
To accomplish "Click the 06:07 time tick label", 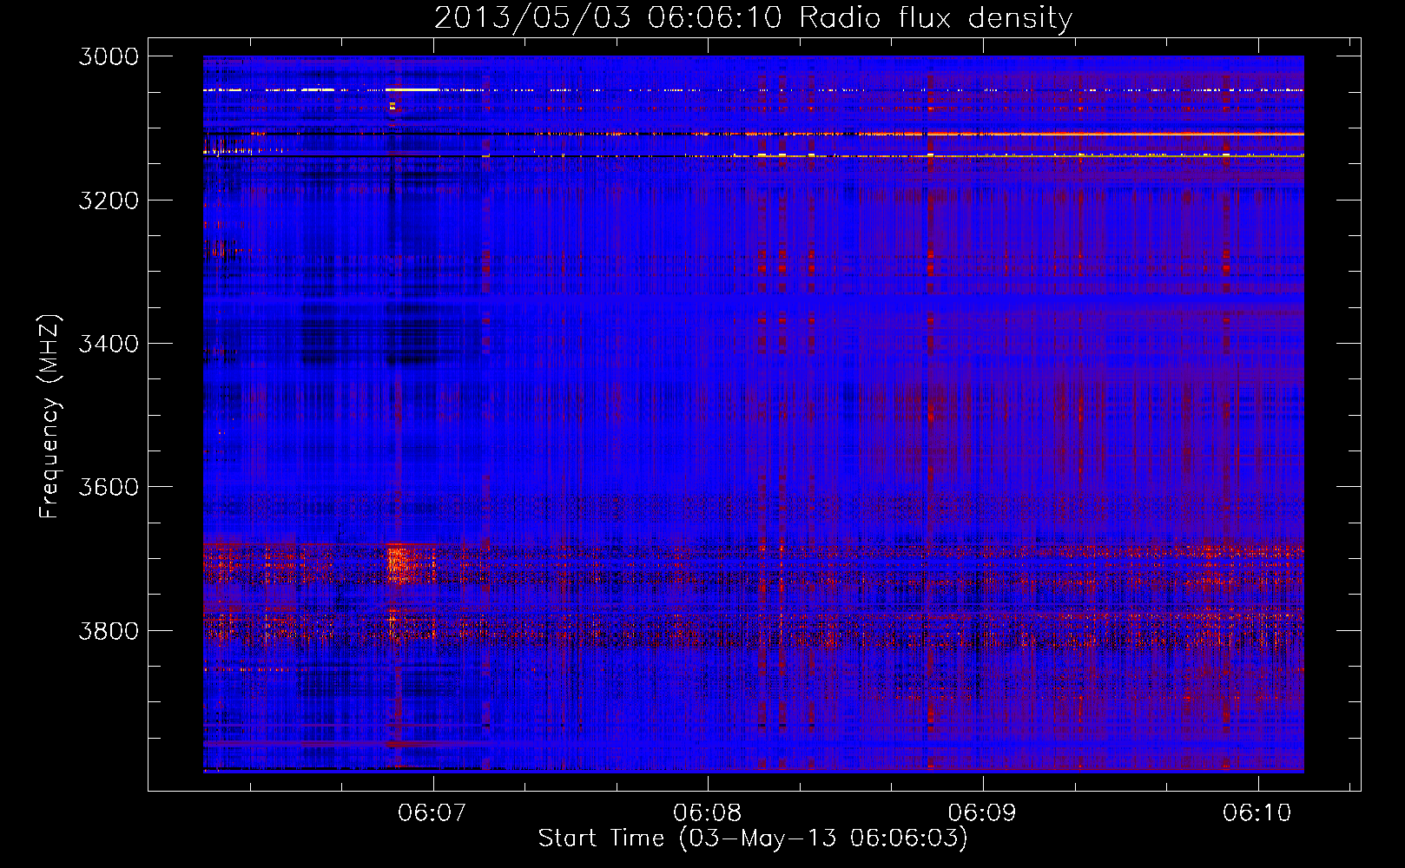I will [x=432, y=812].
